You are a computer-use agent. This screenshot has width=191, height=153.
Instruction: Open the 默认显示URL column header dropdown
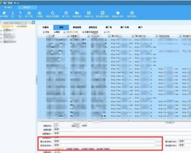point(157,36)
